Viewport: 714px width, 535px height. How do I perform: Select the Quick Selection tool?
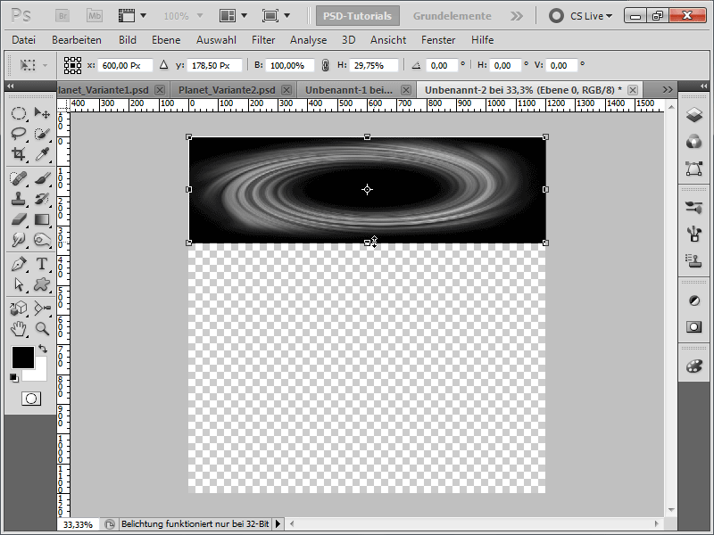42,133
